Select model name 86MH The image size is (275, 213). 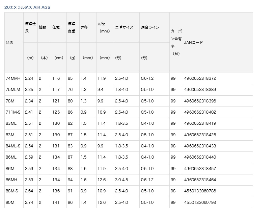tap(11, 180)
